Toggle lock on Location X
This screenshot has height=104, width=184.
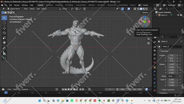pos(177,55)
